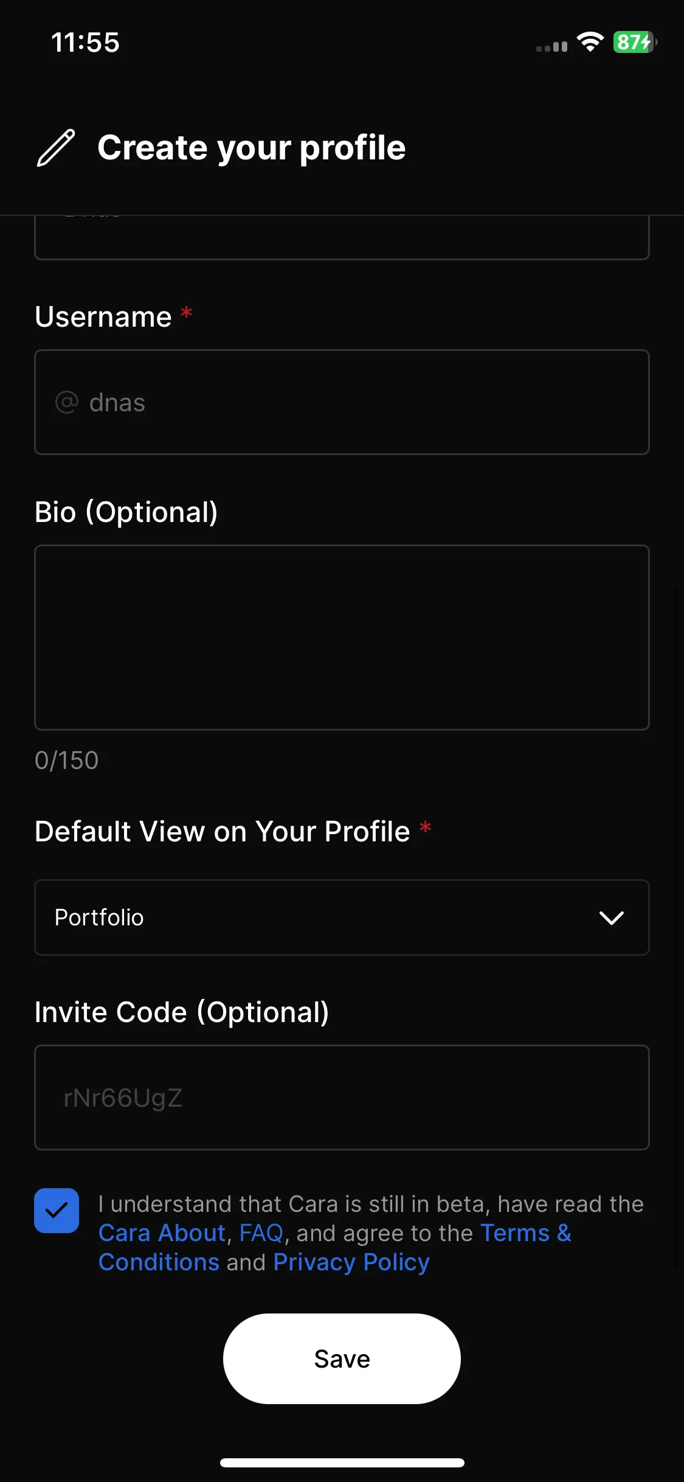Tap the home indicator bar
Screen dimensions: 684x1482
(342, 1463)
